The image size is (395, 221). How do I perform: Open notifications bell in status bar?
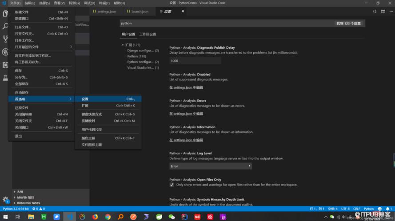click(x=389, y=209)
